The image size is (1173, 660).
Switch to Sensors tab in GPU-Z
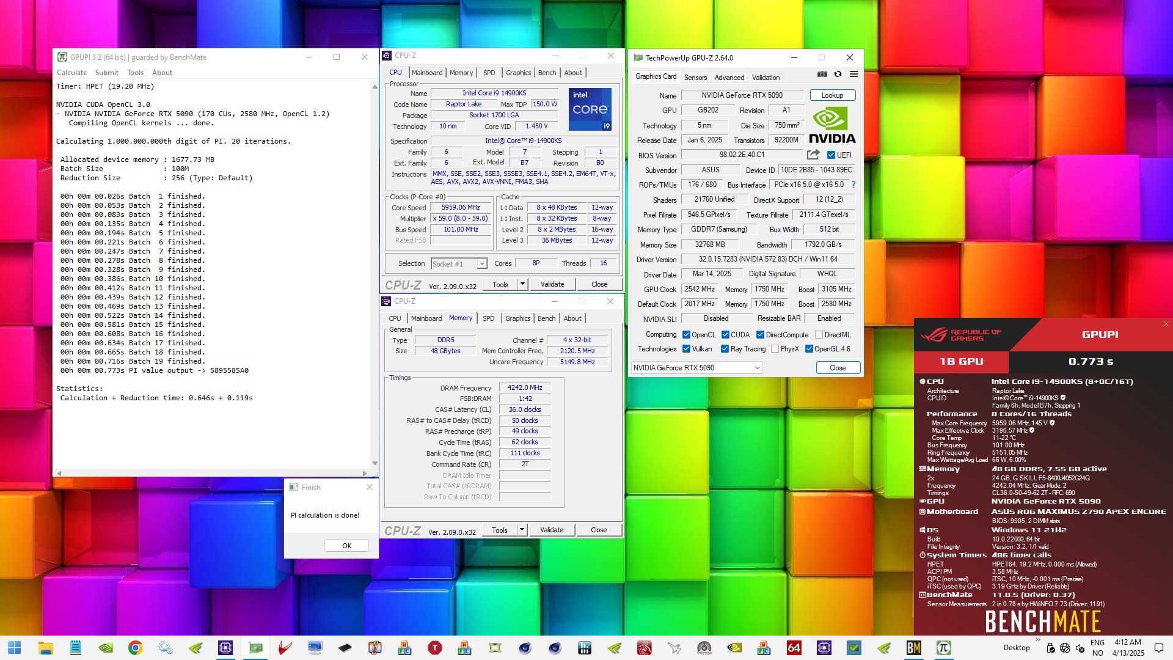pos(695,78)
